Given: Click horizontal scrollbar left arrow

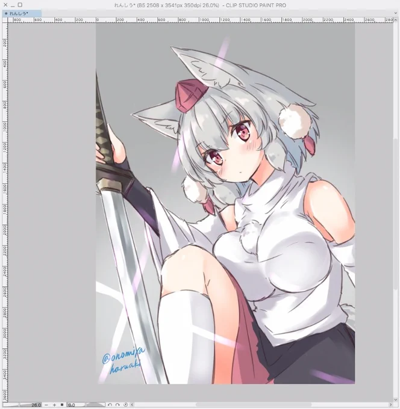Looking at the screenshot, I should [132, 405].
